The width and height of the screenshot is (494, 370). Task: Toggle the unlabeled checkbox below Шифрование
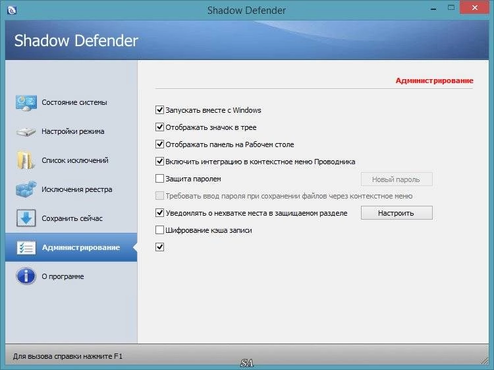(x=160, y=247)
